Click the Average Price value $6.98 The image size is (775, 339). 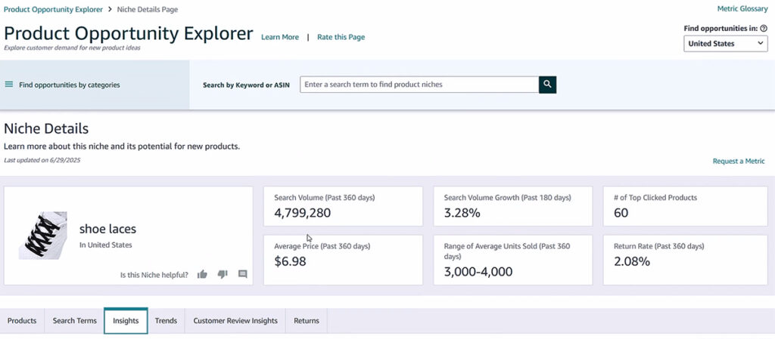(290, 261)
